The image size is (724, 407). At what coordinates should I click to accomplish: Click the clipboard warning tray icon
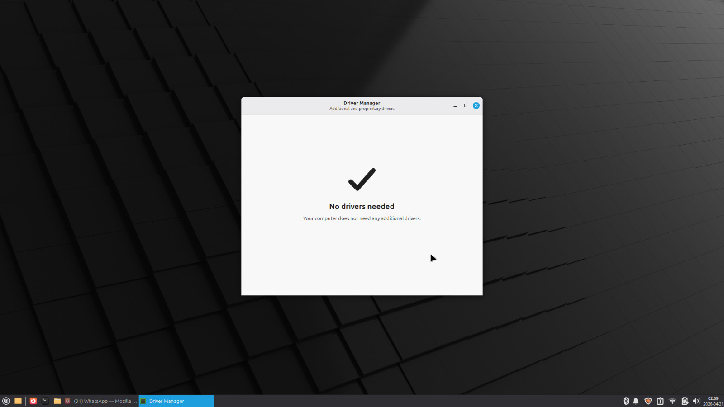[x=660, y=401]
